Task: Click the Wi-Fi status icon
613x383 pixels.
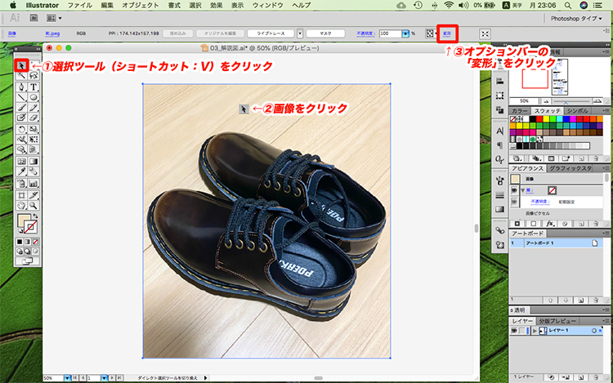Action: (x=449, y=5)
